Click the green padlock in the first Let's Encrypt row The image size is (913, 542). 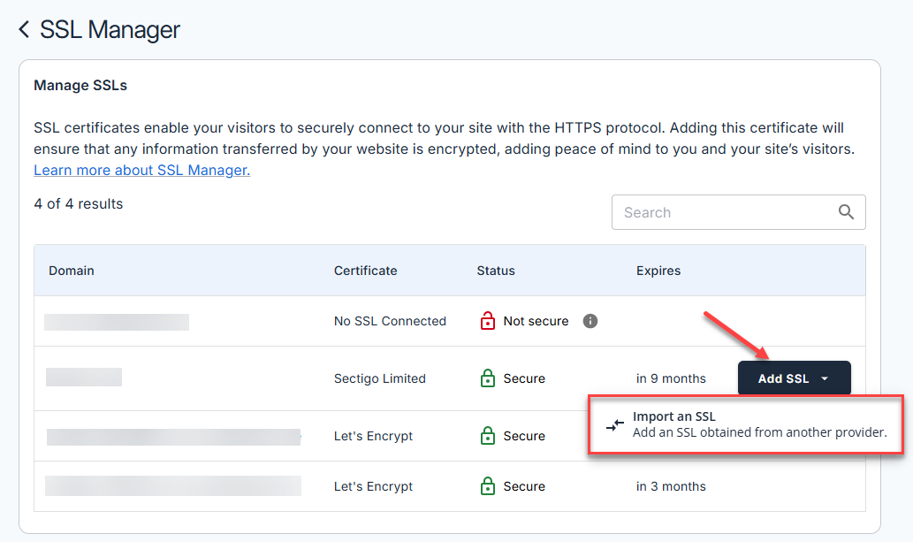tap(488, 436)
